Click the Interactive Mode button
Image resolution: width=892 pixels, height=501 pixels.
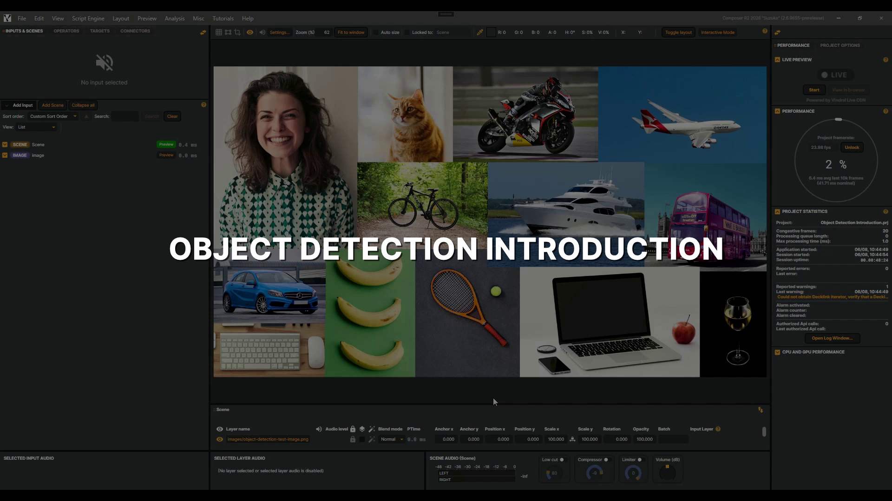tap(718, 32)
